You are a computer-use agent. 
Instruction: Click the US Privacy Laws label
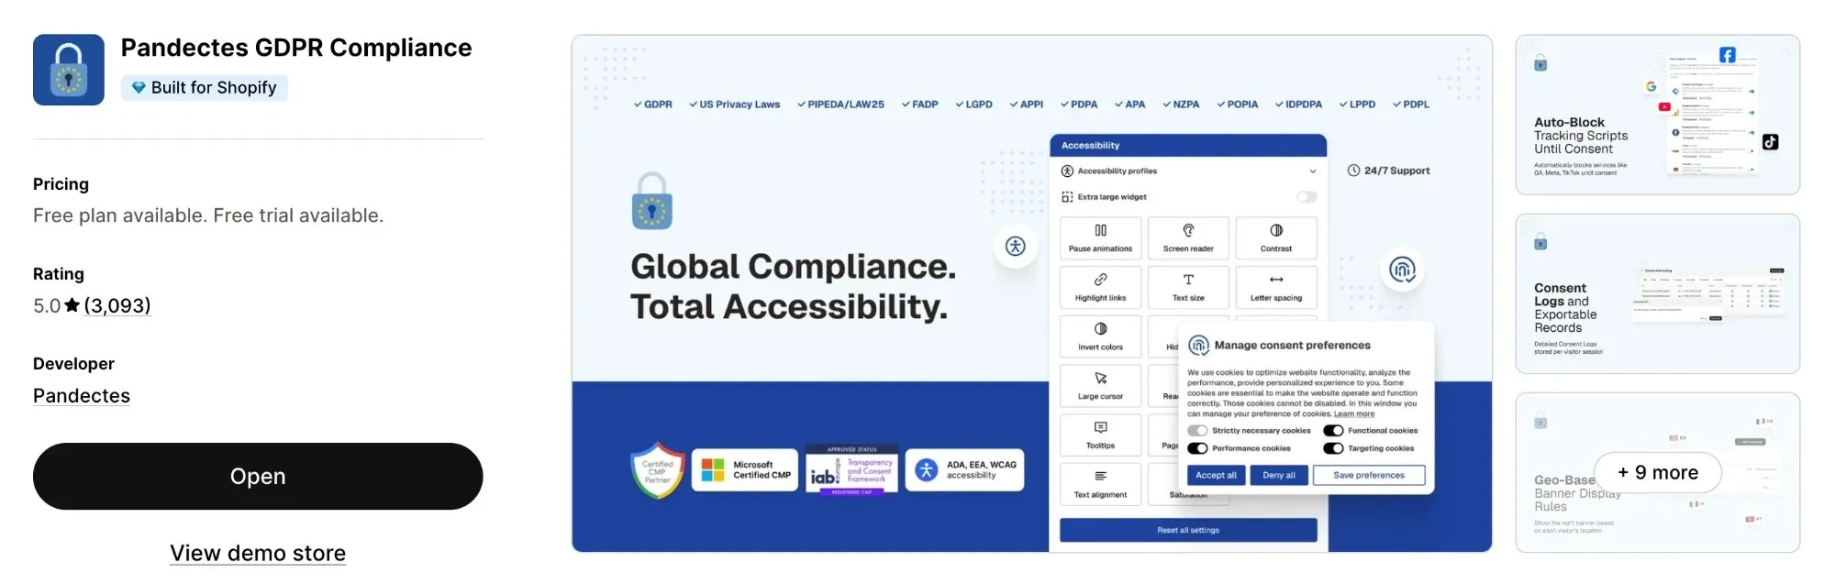click(x=740, y=105)
